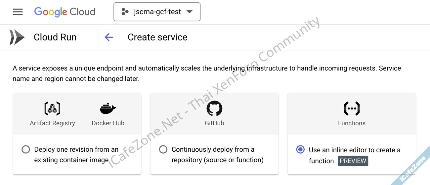
Task: Select deploy from existing container image
Action: coord(26,149)
